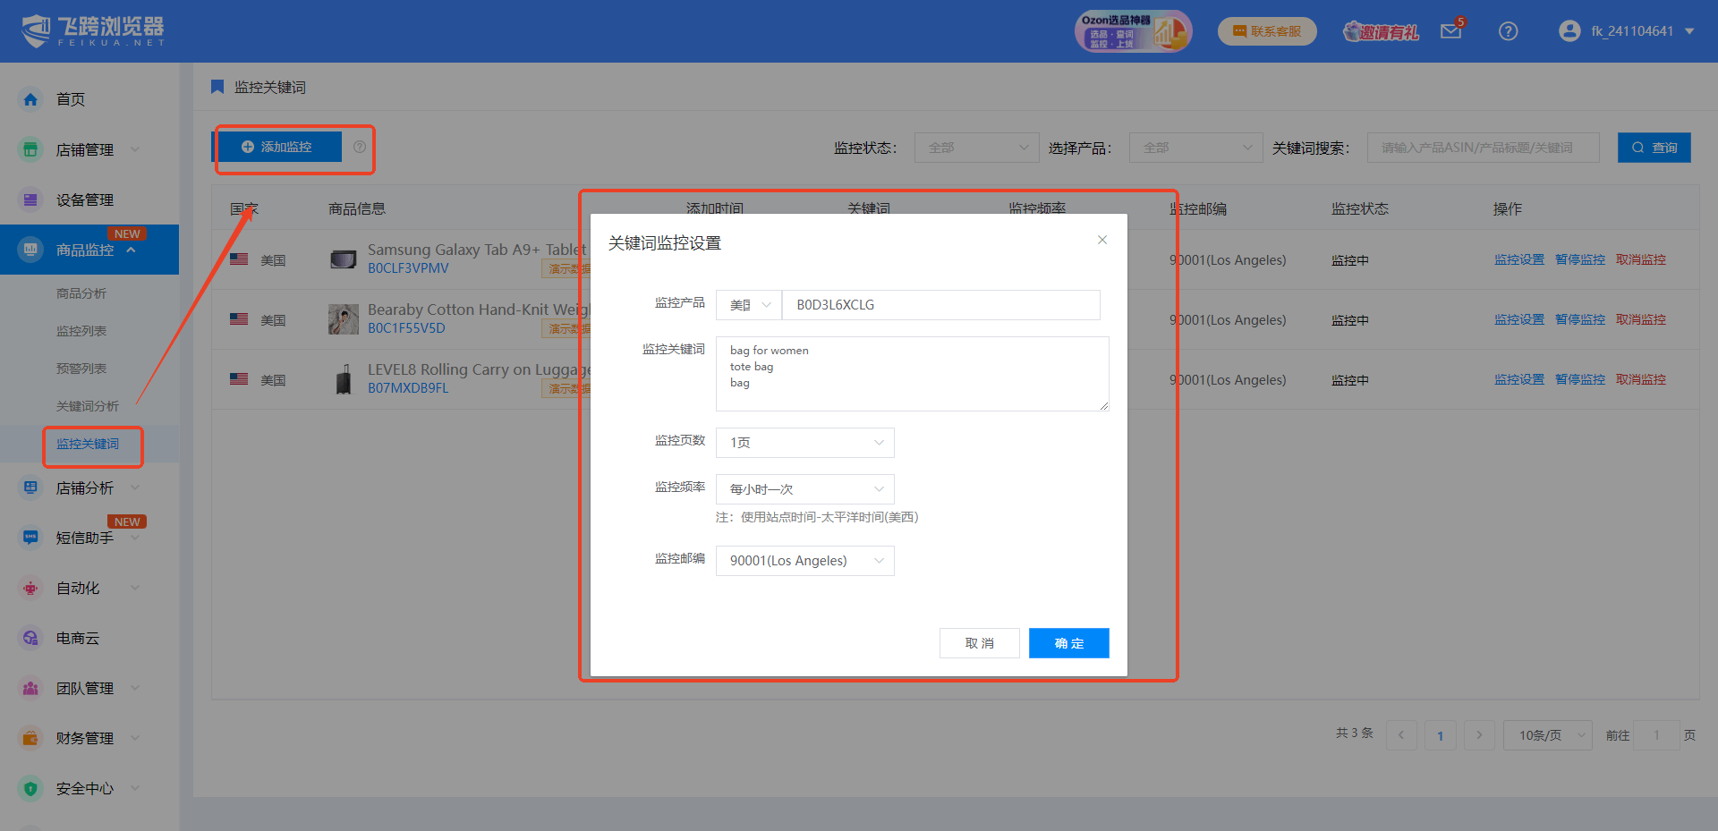Click the 自动化 automation sidebar icon
1718x831 pixels.
[x=30, y=588]
